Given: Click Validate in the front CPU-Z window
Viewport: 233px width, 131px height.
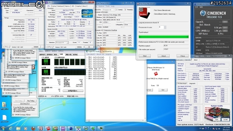Looking at the screenshot, I should click(79, 47).
